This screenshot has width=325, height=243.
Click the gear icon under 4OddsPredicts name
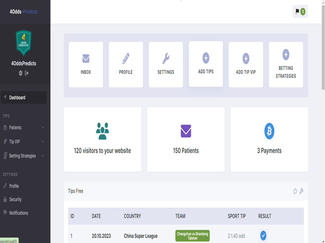coord(20,73)
